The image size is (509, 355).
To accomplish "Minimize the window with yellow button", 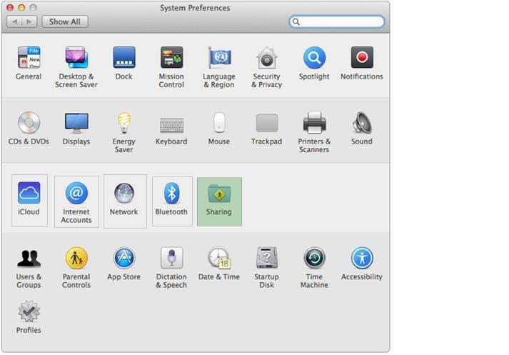I will coord(21,7).
